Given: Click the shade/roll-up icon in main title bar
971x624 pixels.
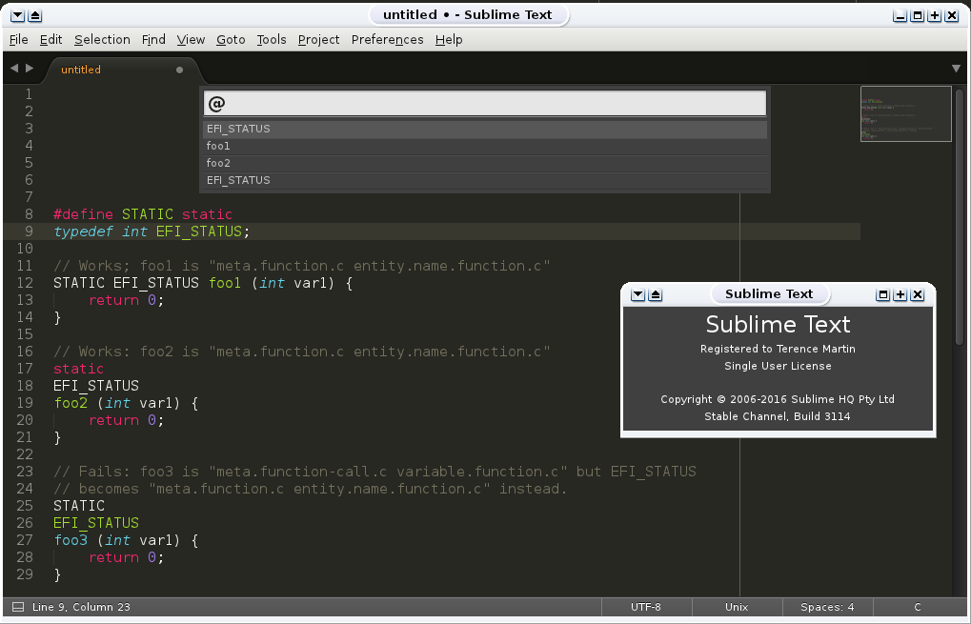Looking at the screenshot, I should (x=34, y=16).
